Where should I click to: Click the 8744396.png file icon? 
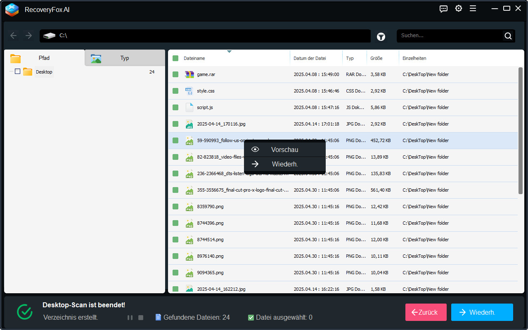pyautogui.click(x=189, y=223)
